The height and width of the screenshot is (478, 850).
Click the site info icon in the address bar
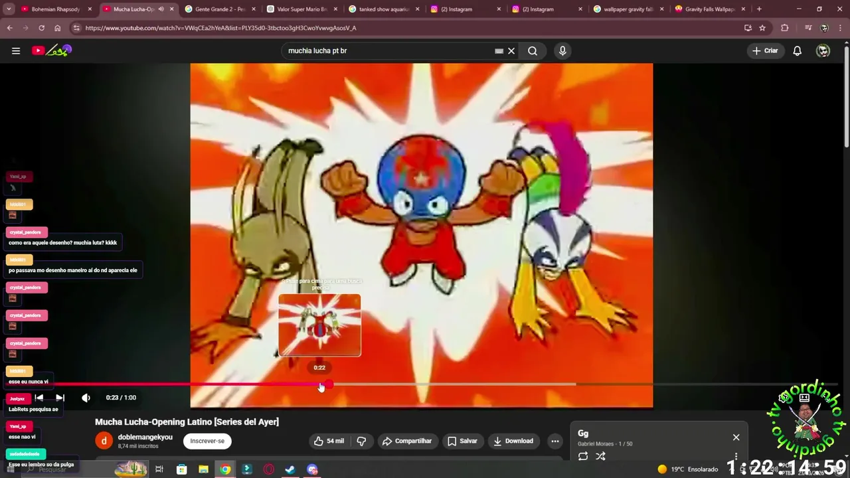point(76,28)
